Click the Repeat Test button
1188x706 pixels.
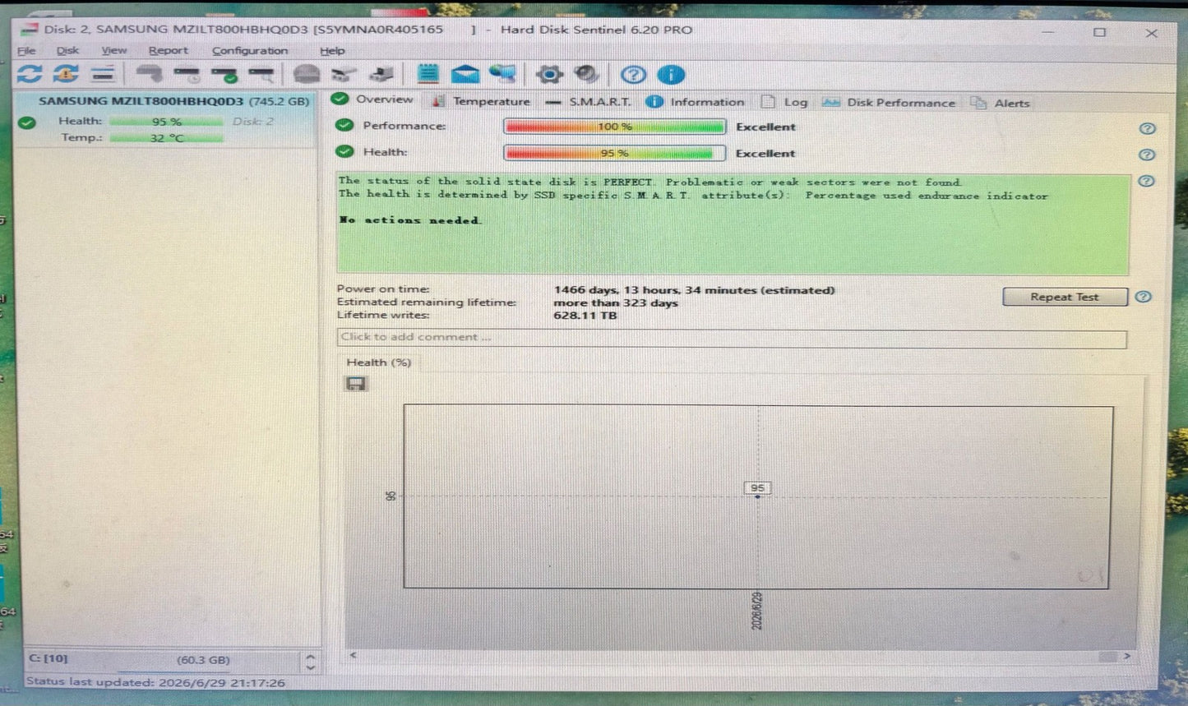click(1065, 297)
